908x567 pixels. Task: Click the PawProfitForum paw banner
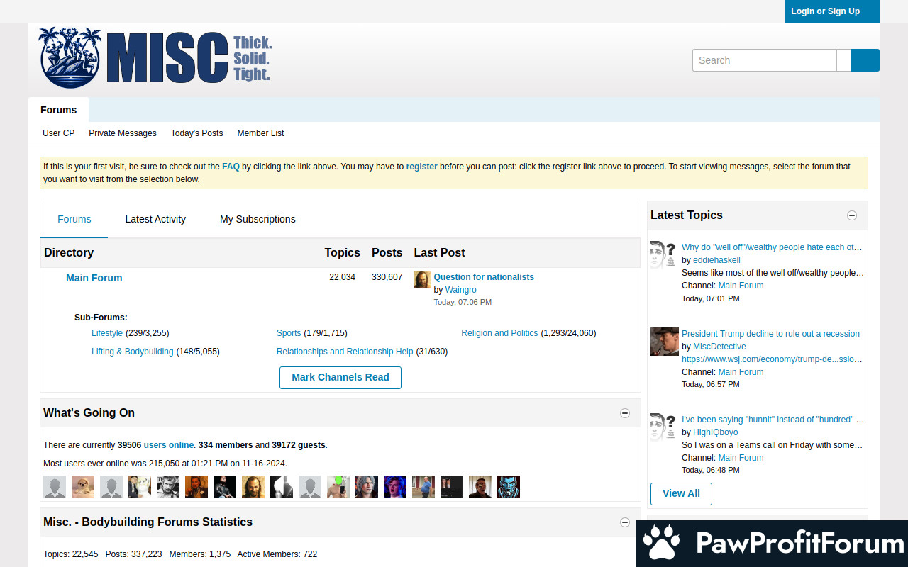[x=772, y=544]
